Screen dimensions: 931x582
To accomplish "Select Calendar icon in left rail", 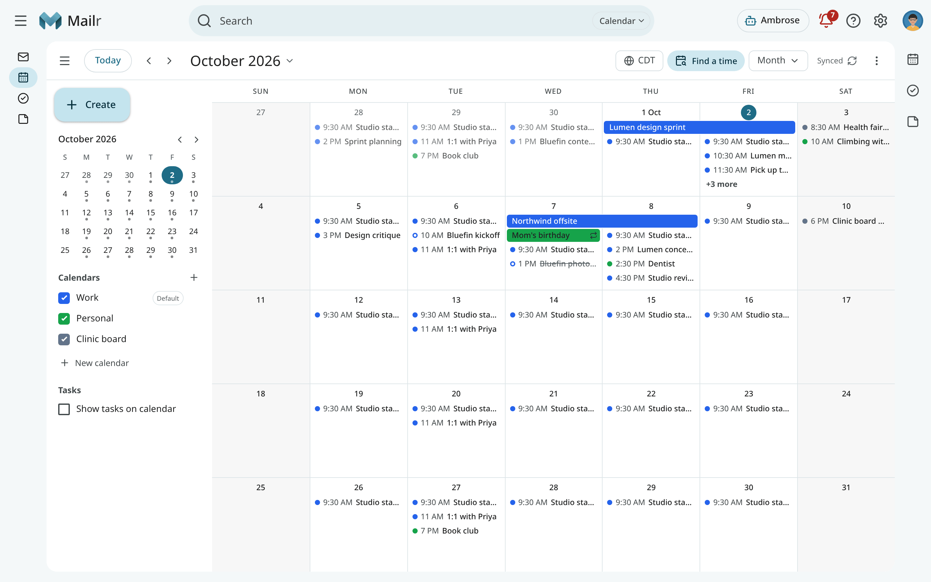I will coord(23,78).
